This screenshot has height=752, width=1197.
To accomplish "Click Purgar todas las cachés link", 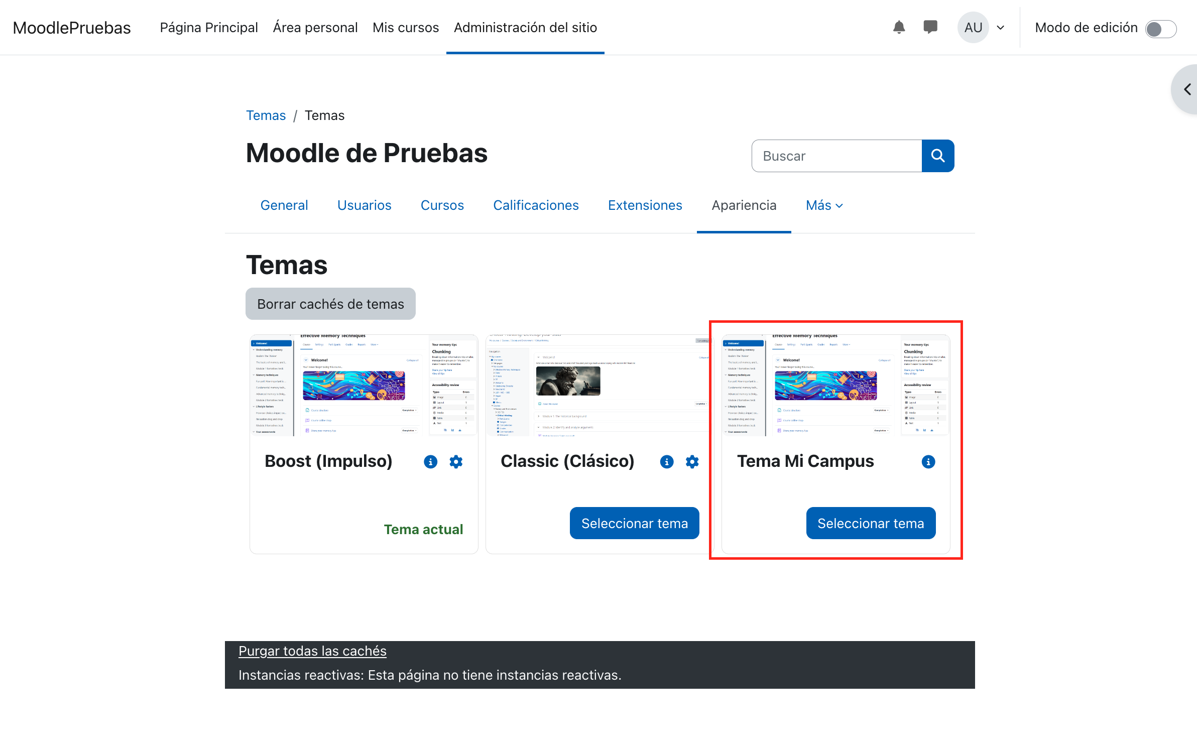I will tap(312, 651).
